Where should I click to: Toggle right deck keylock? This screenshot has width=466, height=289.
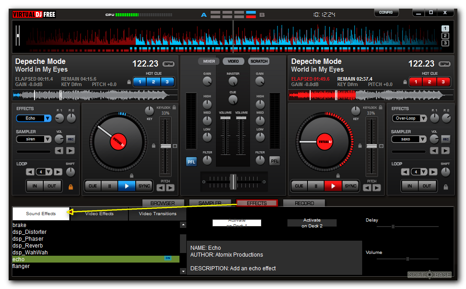point(381,107)
